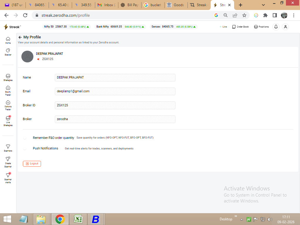Click the Email input field
Viewport: 300px width, 225px height.
(x=115, y=91)
